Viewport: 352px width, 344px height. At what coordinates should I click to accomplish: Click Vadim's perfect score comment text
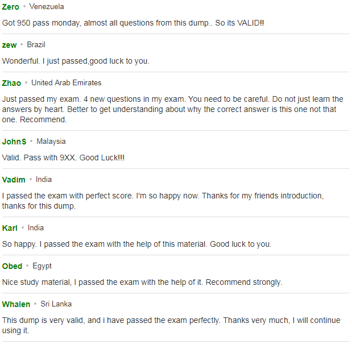(x=163, y=201)
